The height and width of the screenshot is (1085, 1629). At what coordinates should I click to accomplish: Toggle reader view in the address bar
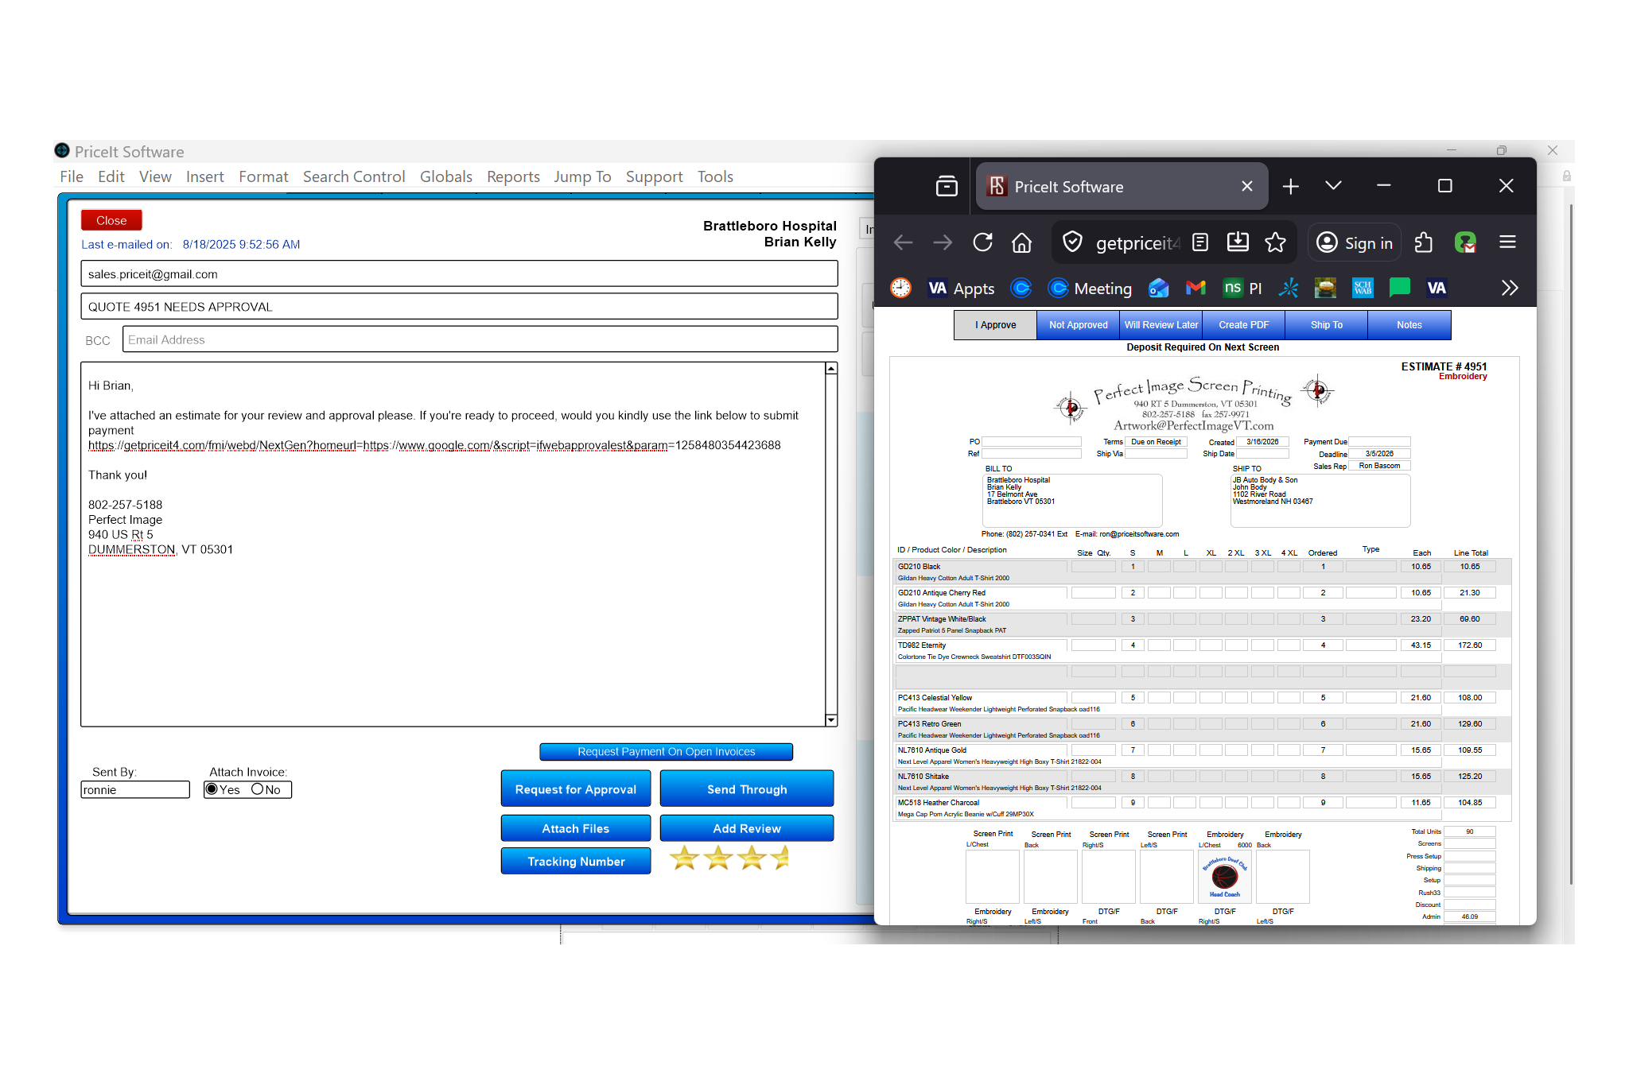pos(1200,242)
